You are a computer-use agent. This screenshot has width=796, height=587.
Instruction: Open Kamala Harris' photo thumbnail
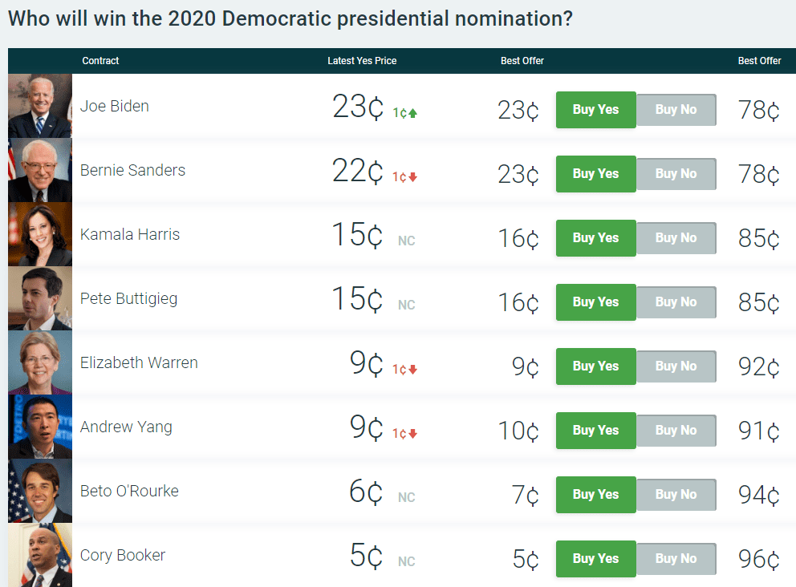[40, 234]
